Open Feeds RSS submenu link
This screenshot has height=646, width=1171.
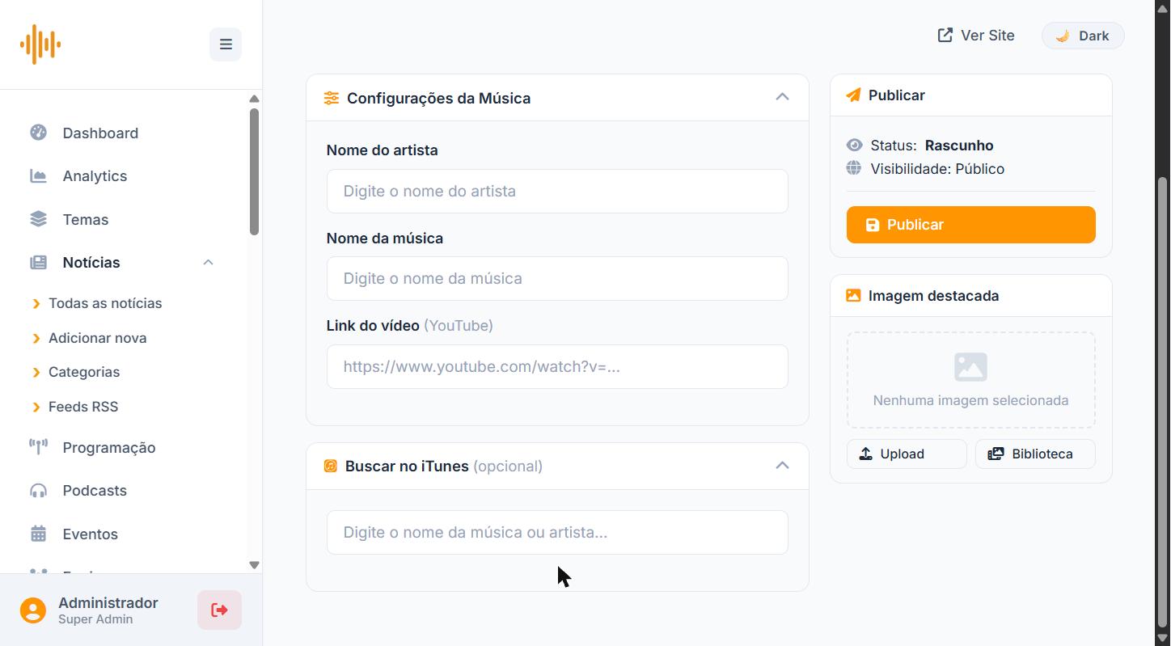pos(83,407)
